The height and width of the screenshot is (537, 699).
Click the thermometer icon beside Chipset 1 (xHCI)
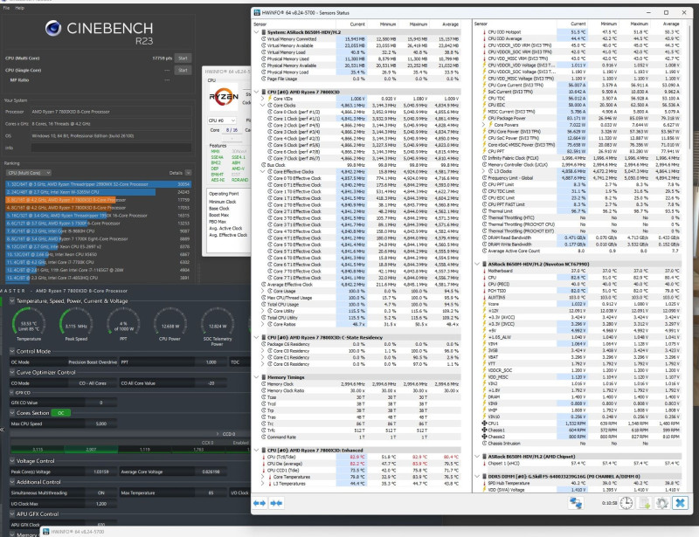485,464
